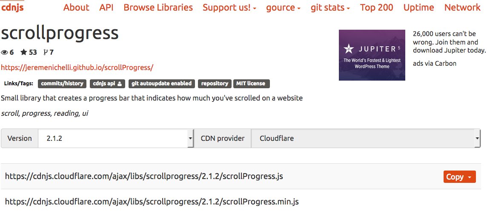
Task: Go to Browse Libraries page
Action: coord(158,8)
